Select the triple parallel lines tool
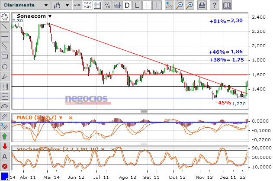Screen dimensions: 273x181 pyautogui.click(x=5, y=116)
